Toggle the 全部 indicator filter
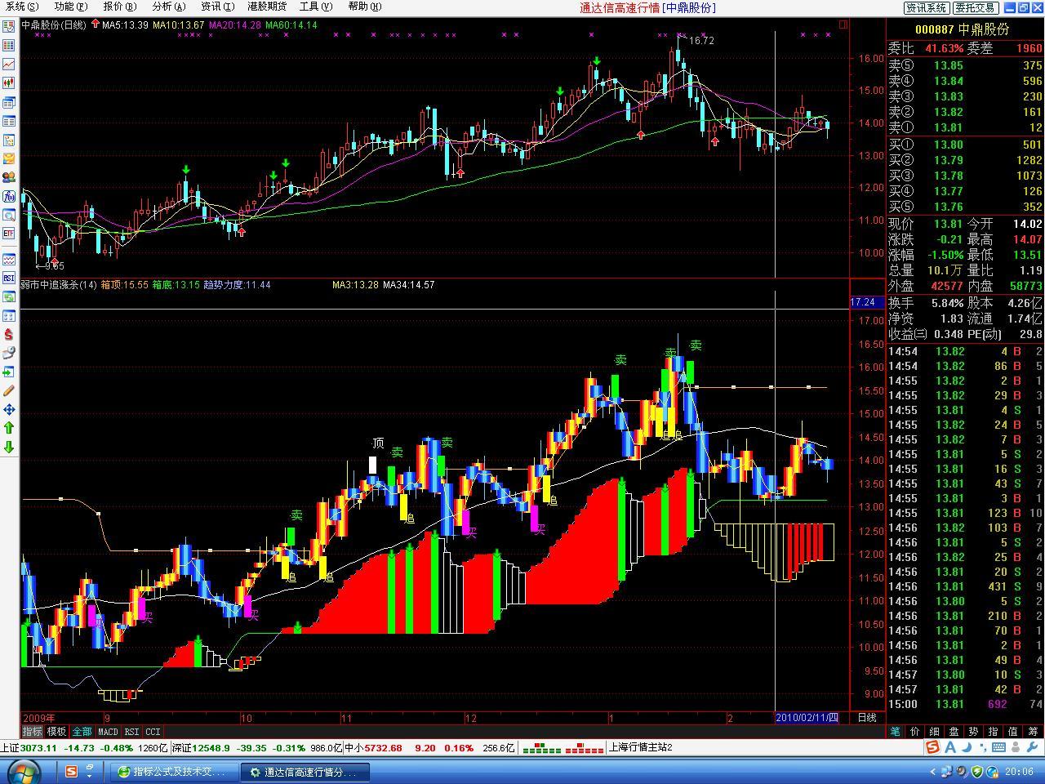The width and height of the screenshot is (1045, 784). pos(82,732)
